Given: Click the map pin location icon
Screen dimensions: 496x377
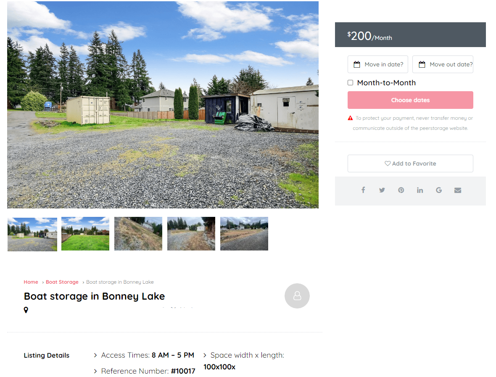Looking at the screenshot, I should pyautogui.click(x=26, y=310).
